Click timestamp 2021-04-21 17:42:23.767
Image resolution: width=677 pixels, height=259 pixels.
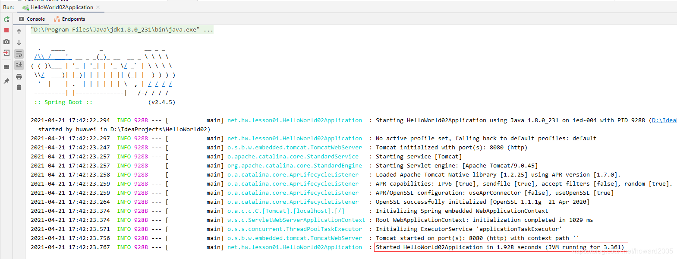70,247
